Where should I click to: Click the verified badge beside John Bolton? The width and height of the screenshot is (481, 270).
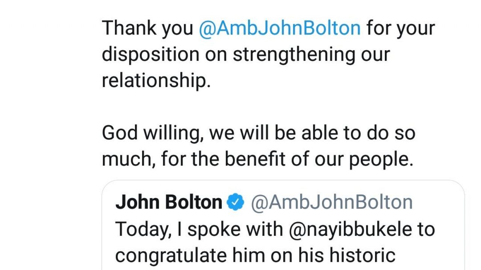point(235,202)
